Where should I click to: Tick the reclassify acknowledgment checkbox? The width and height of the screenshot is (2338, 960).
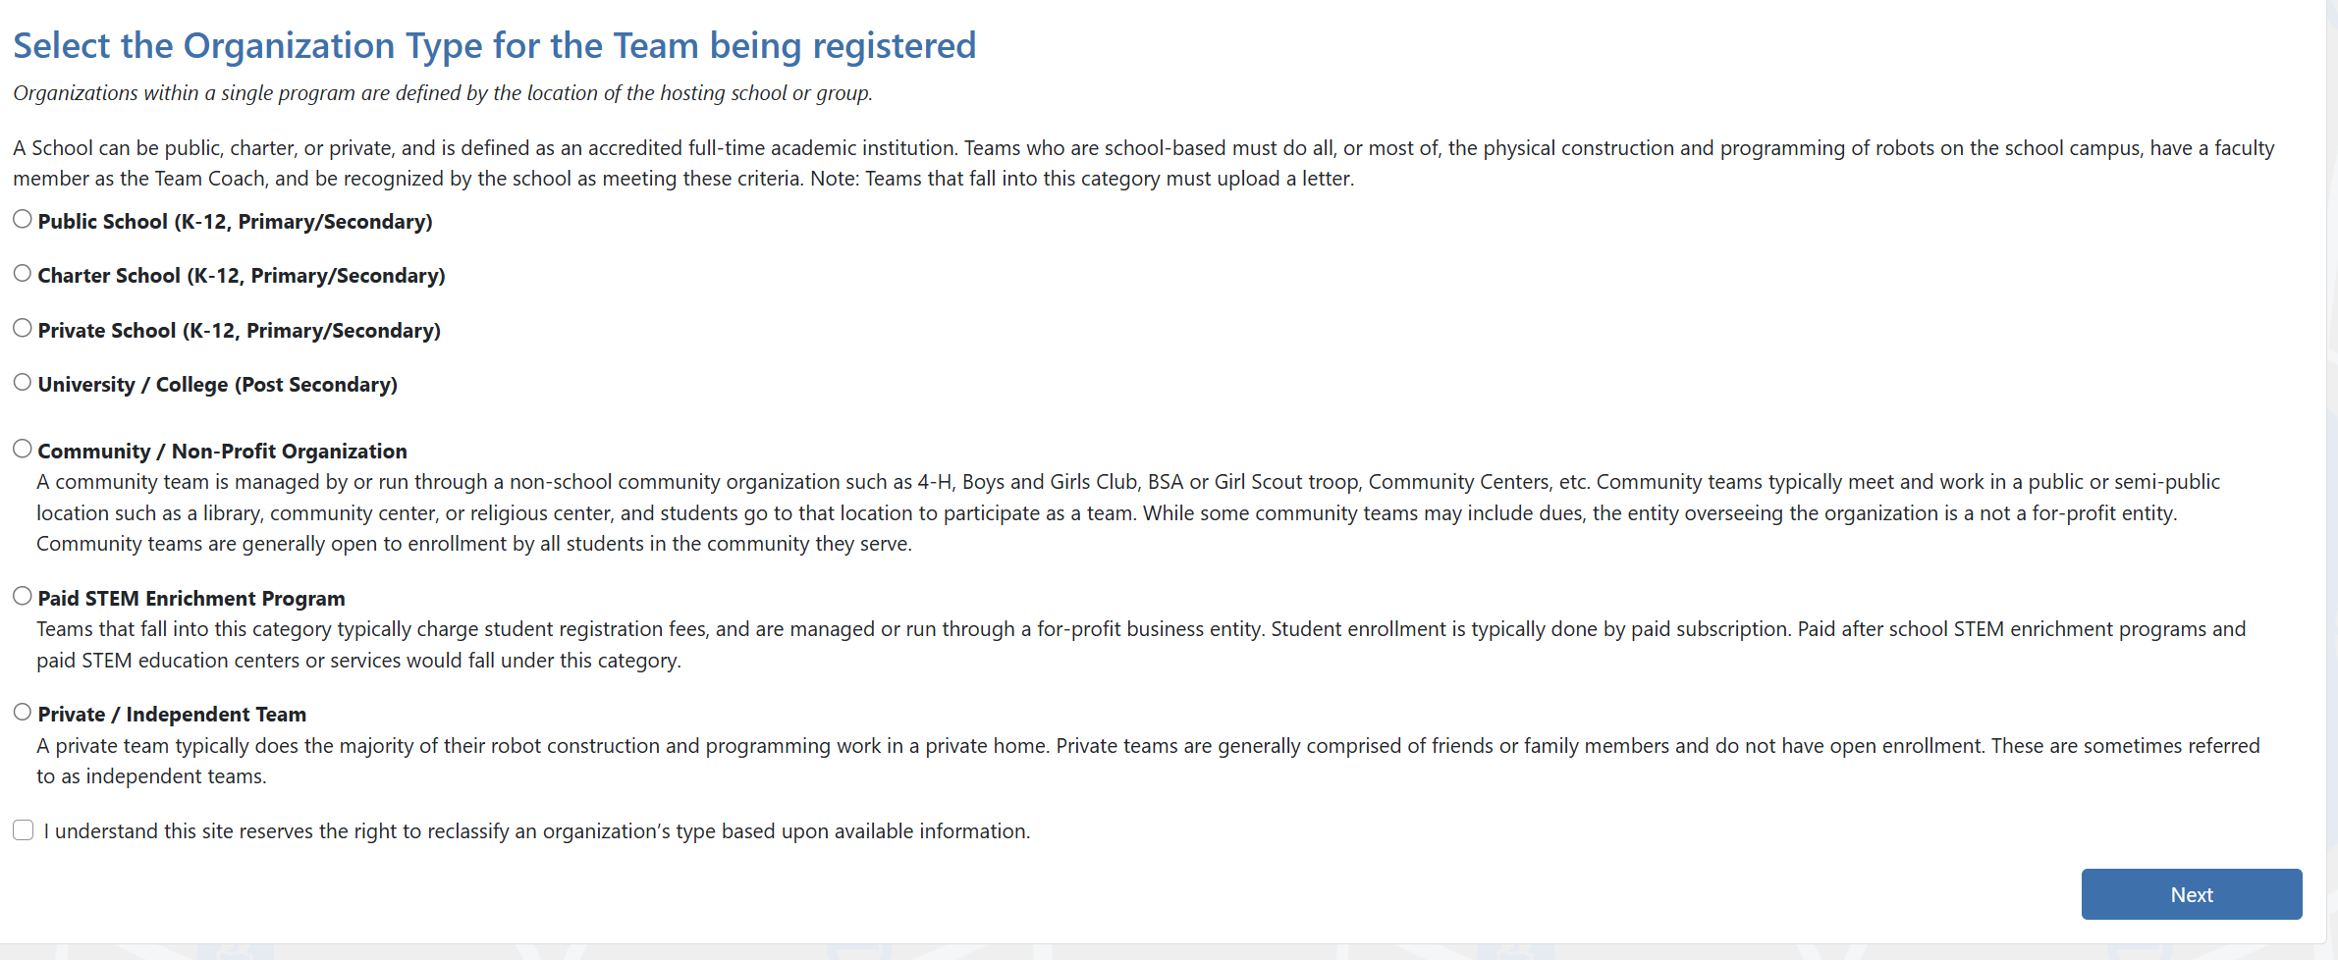(x=24, y=830)
